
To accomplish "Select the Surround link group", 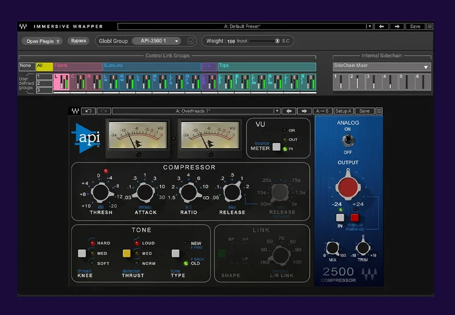I will tap(152, 67).
